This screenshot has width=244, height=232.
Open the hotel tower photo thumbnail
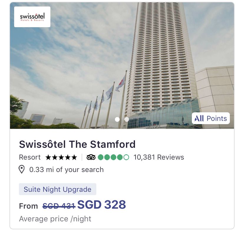[122, 66]
